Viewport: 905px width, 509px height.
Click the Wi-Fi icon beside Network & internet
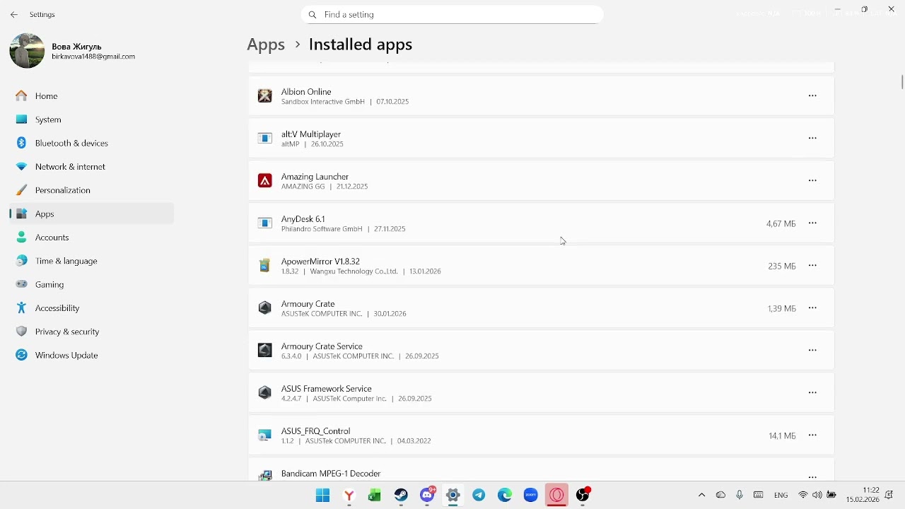pyautogui.click(x=21, y=167)
